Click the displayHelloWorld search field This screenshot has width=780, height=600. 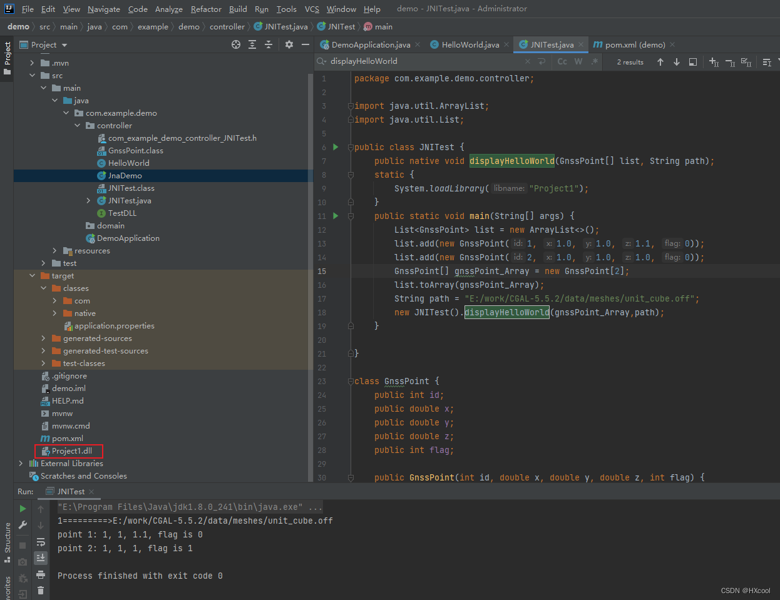tap(426, 61)
